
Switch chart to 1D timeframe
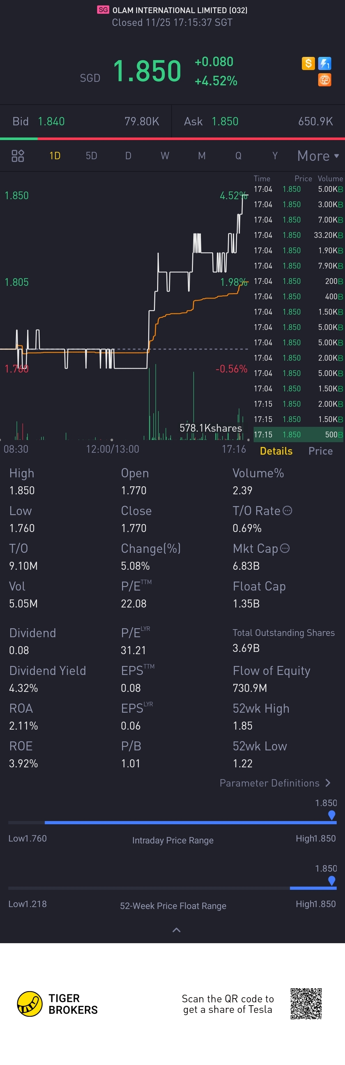55,156
